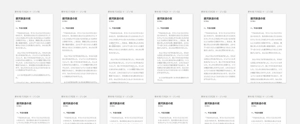
Task: Click title 銀河鉄道の夜 in 行間32 マージン24 artboard
Action: [117, 103]
